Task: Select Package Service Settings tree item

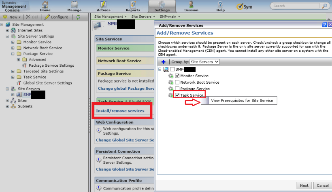Action: point(51,65)
